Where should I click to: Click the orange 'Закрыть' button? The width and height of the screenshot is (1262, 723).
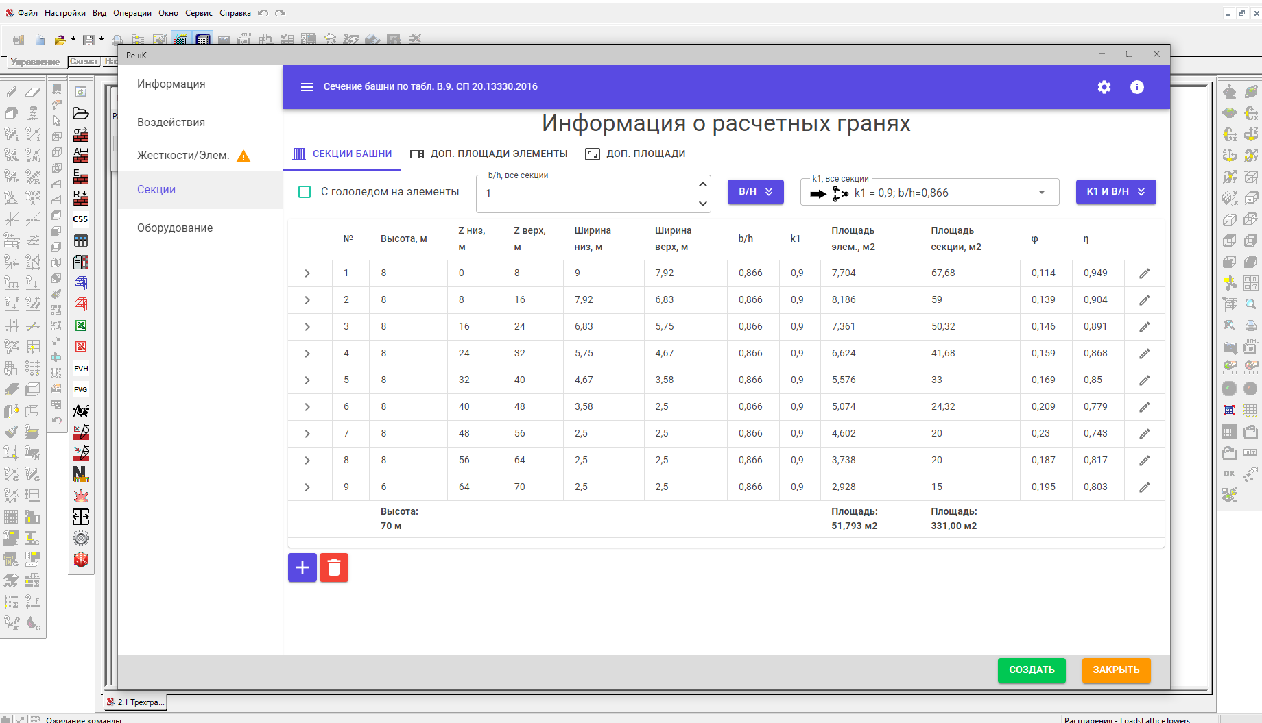tap(1115, 670)
